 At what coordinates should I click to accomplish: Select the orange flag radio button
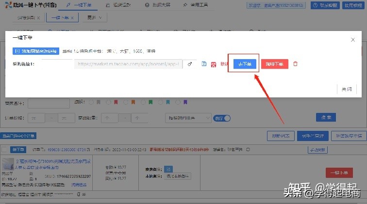[x=126, y=102]
